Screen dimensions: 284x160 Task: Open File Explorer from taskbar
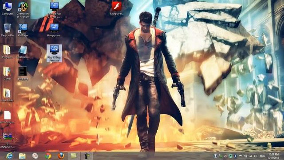pos(22,156)
